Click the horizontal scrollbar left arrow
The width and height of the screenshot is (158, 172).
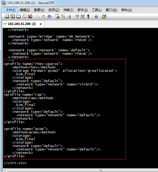click(5, 170)
